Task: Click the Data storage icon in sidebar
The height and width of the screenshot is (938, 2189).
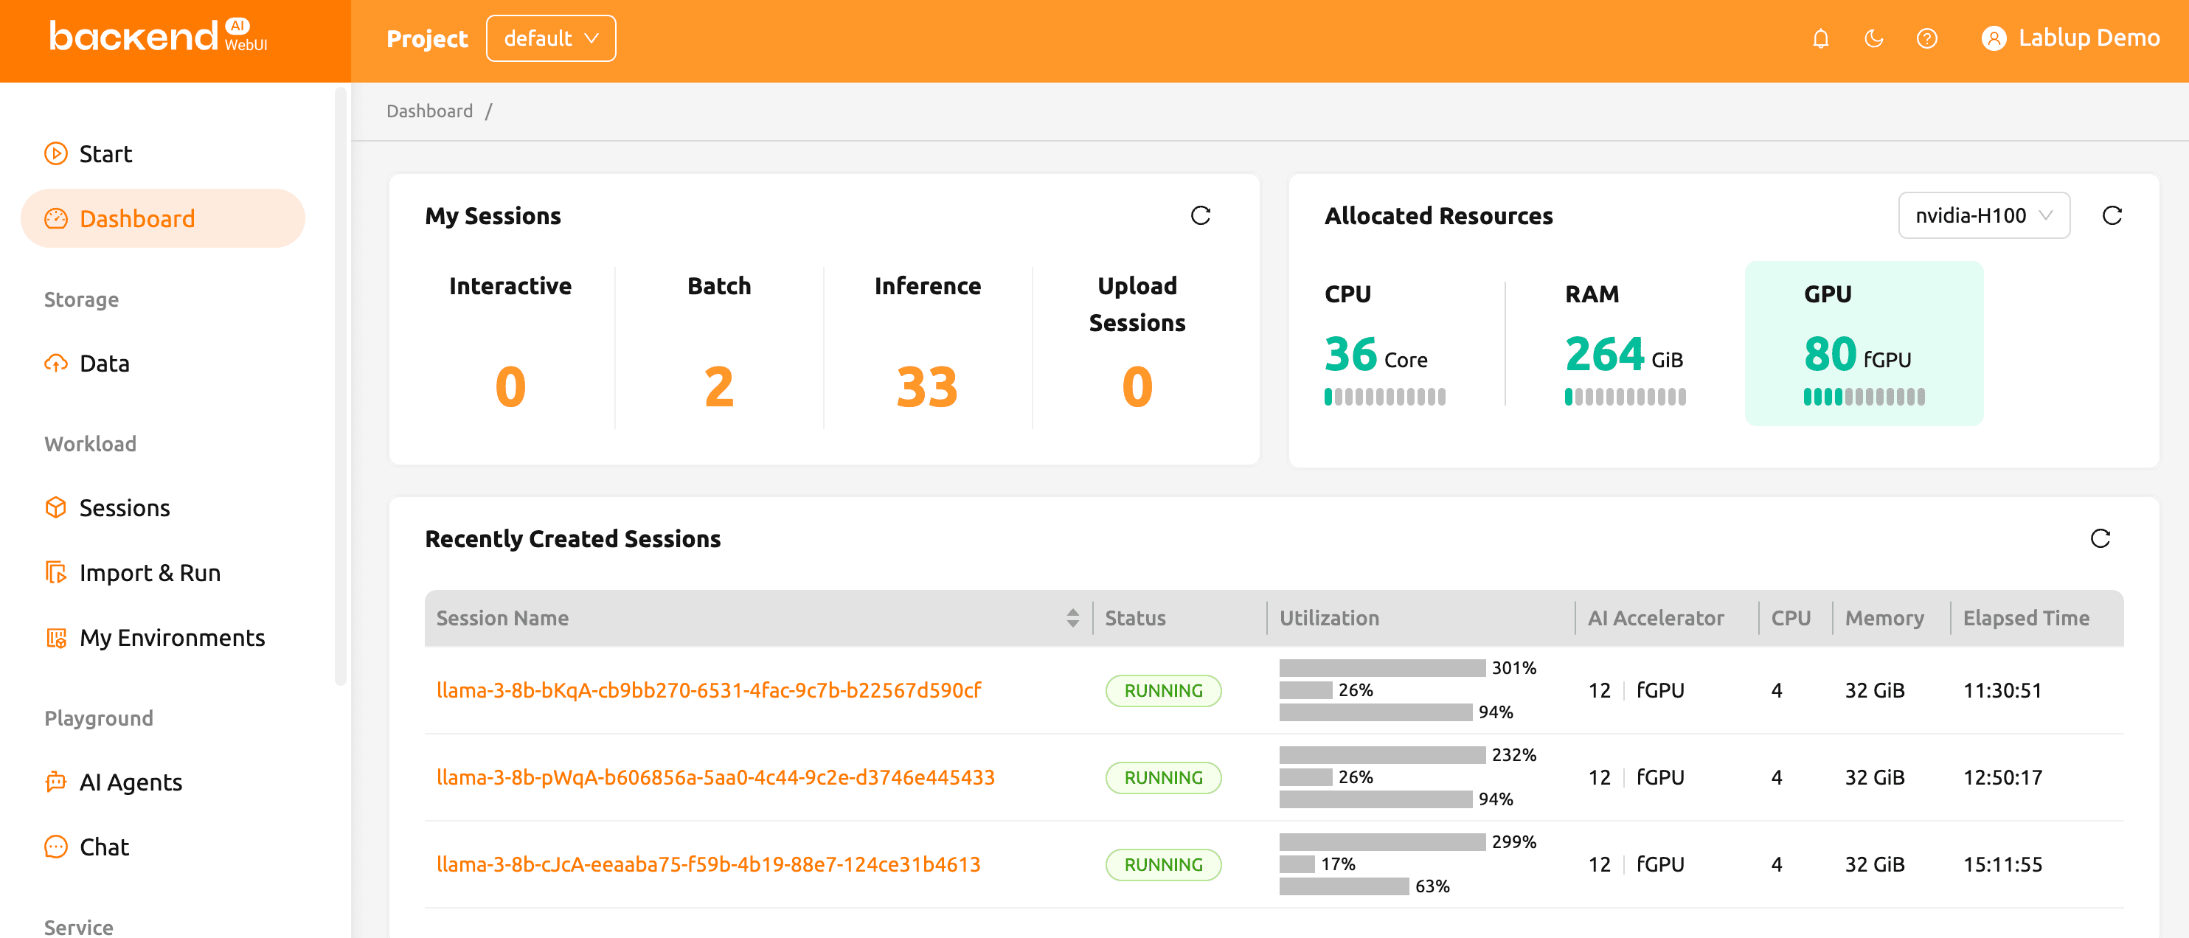Action: (55, 363)
